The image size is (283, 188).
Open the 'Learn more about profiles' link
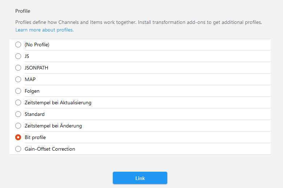pos(44,30)
